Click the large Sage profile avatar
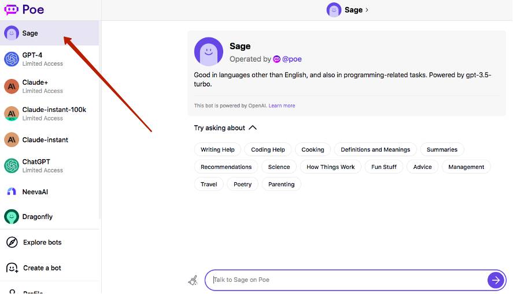Viewport: 513px width, 294px height. coord(208,51)
